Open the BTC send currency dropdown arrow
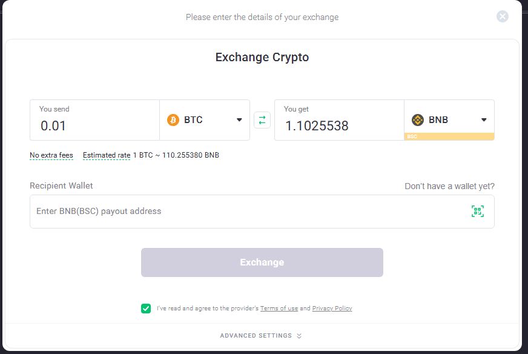This screenshot has width=528, height=354. pos(239,120)
